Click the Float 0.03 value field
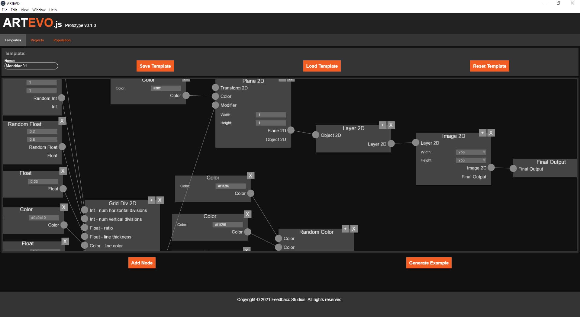 click(43, 181)
